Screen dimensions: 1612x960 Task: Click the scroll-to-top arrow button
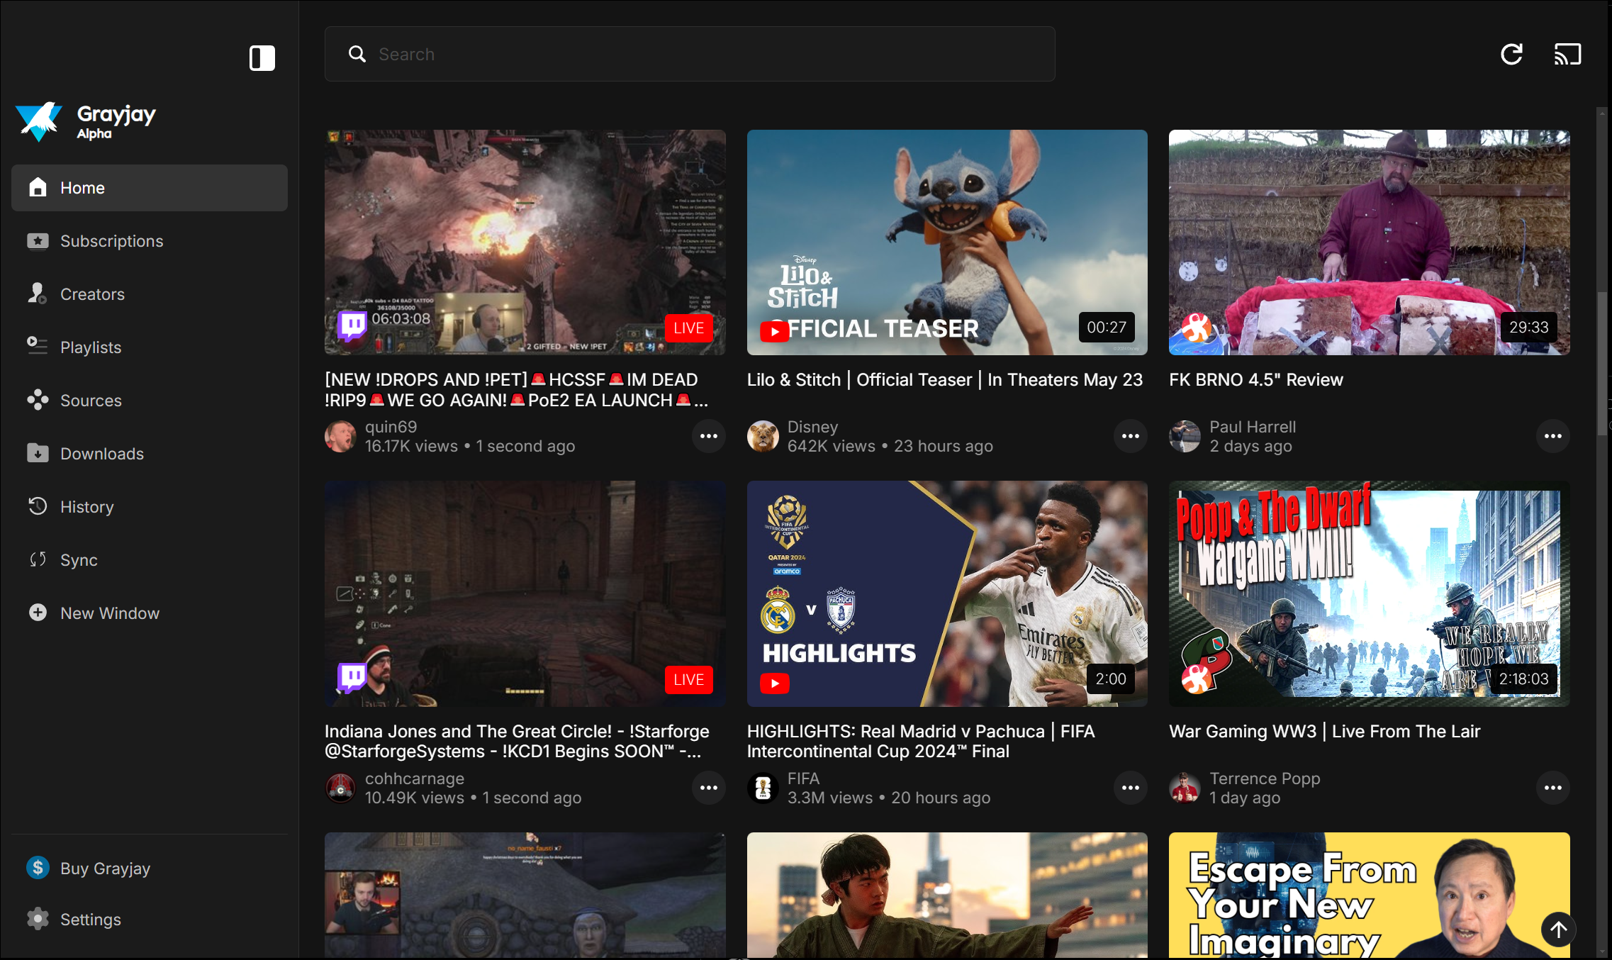(1558, 929)
